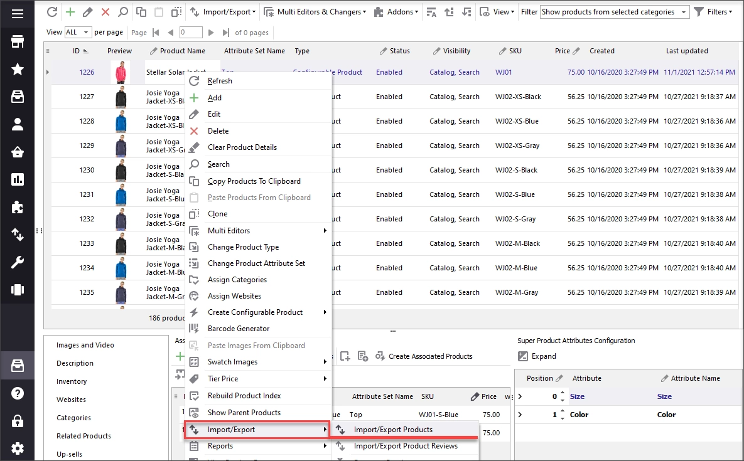
Task: Go to last page arrow
Action: tap(225, 33)
